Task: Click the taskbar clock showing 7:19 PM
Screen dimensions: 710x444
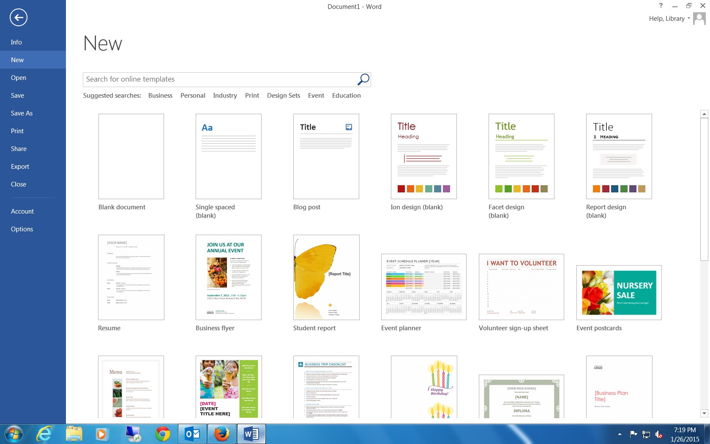Action: click(685, 434)
